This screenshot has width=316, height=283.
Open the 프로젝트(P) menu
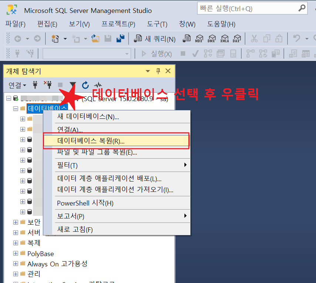click(118, 24)
